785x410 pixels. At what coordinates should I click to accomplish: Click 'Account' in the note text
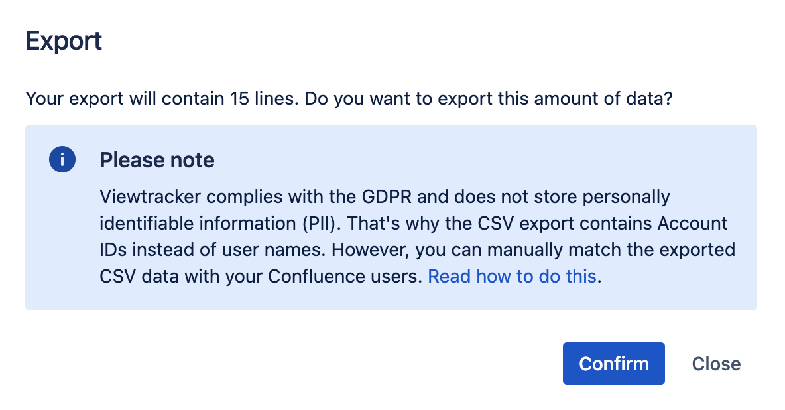pos(692,224)
